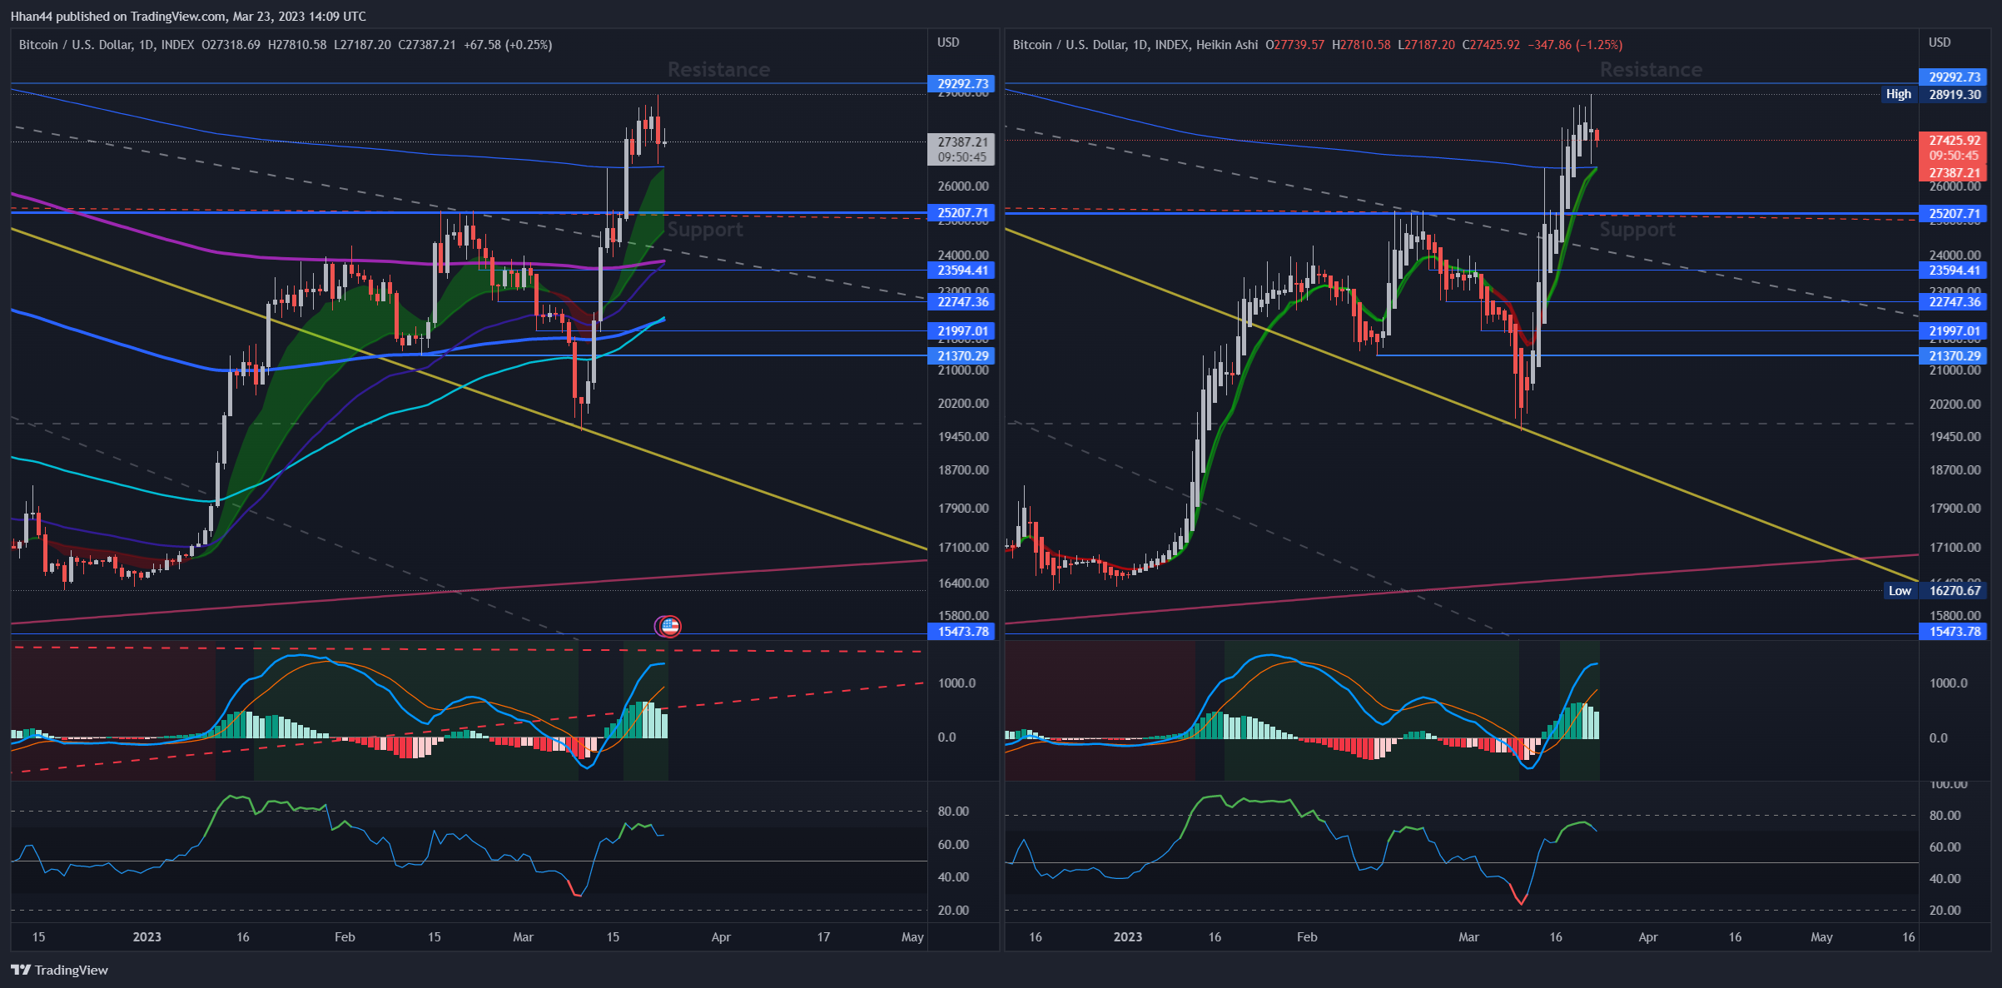Image resolution: width=2002 pixels, height=988 pixels.
Task: Click the right chart 21370.29 price label
Action: click(x=1954, y=355)
